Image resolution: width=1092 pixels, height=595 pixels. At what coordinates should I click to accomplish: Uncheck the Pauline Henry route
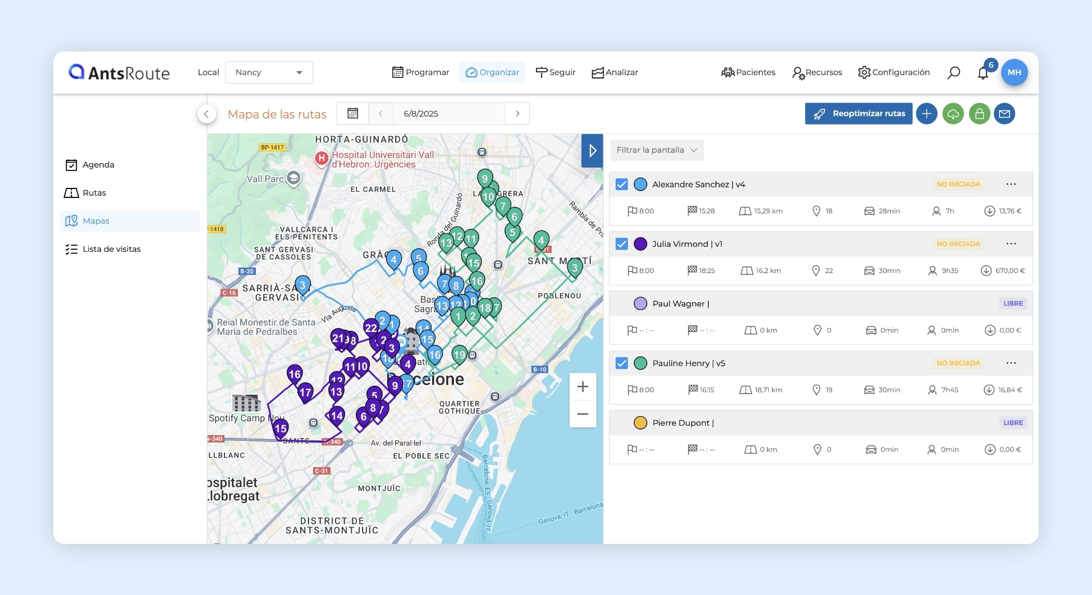[621, 363]
